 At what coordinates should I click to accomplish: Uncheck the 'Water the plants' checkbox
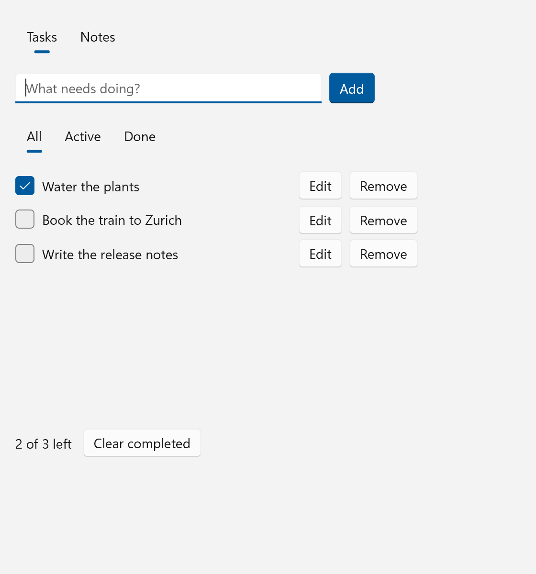click(25, 186)
